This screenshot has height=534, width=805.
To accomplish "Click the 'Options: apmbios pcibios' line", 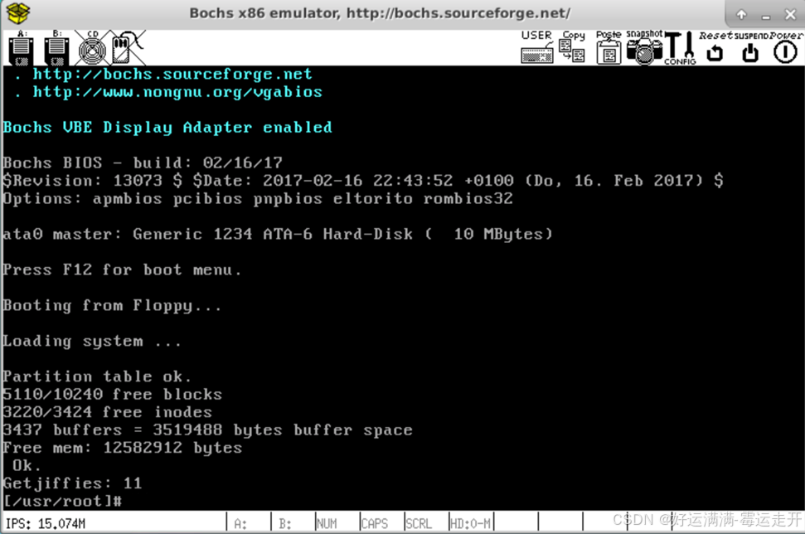I will [x=258, y=199].
